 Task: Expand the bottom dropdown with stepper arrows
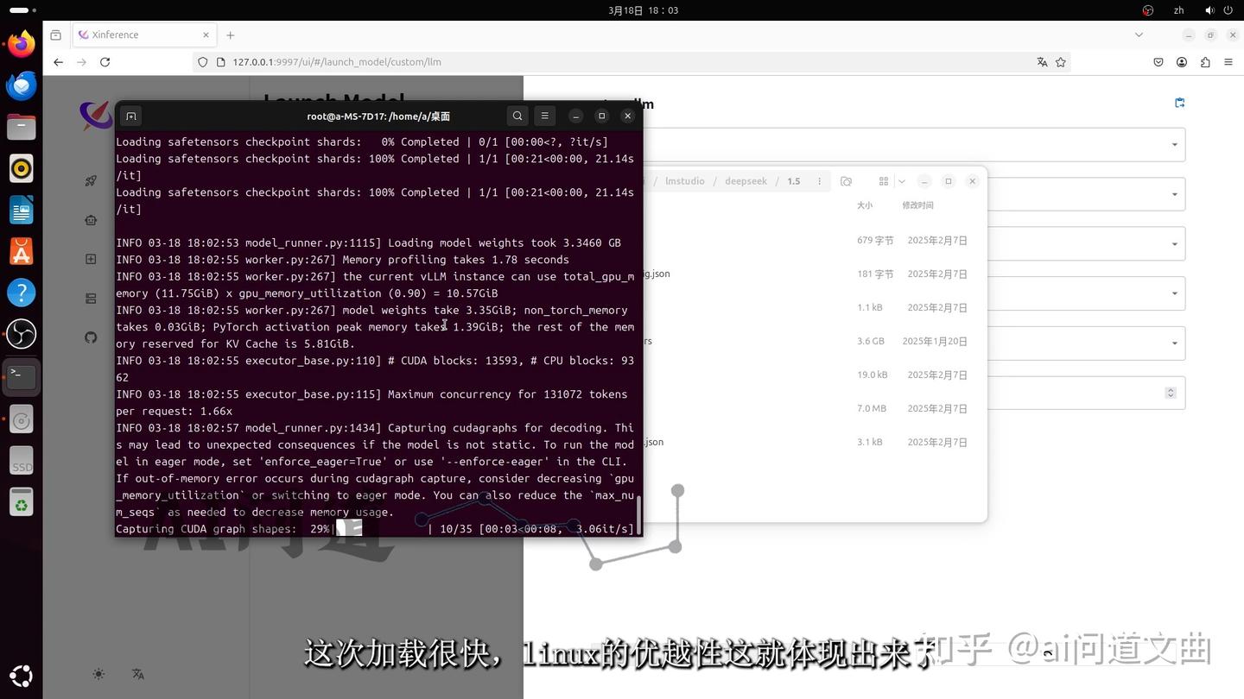click(1171, 393)
